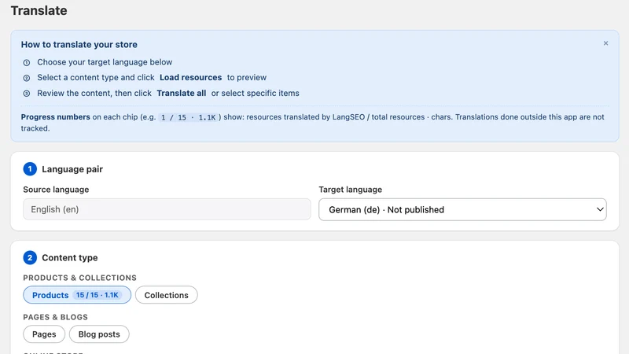Click the "Content type" section title
This screenshot has height=354, width=629.
coord(70,258)
